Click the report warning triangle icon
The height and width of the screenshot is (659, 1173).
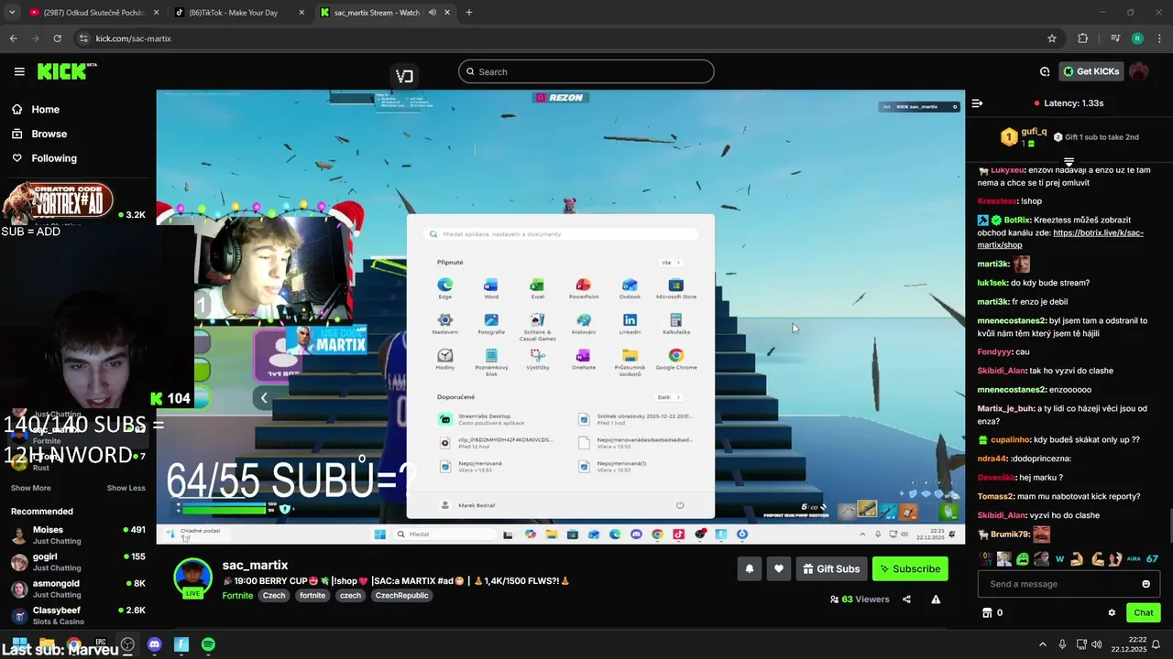936,600
